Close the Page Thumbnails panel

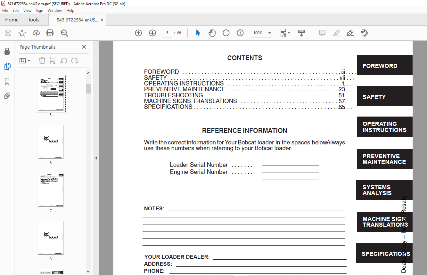tap(84, 47)
